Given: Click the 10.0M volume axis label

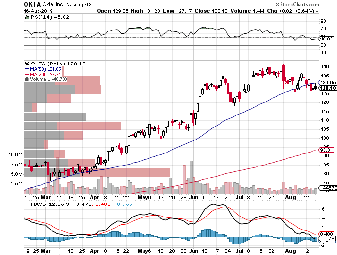Looking at the screenshot, I should (15, 155).
